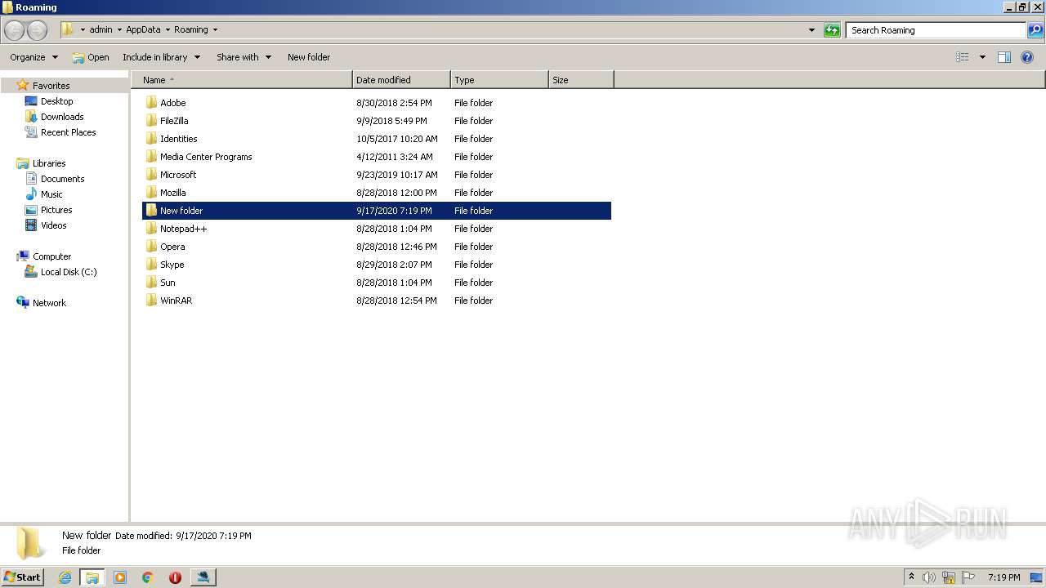This screenshot has height=588, width=1046.
Task: Click the New folder toolbar button
Action: click(x=309, y=57)
